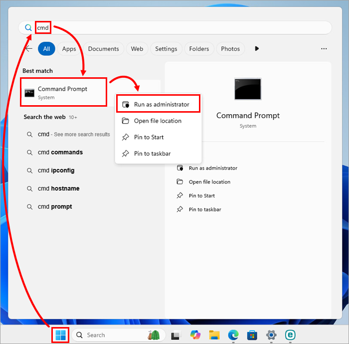Choose Open file location in context menu
349x344 pixels.
158,121
